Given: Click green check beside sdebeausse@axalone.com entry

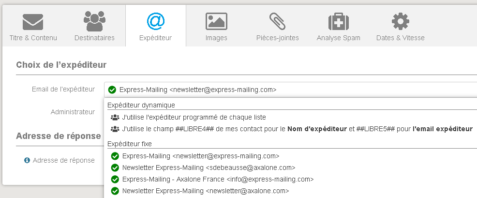Looking at the screenshot, I should click(x=115, y=168).
